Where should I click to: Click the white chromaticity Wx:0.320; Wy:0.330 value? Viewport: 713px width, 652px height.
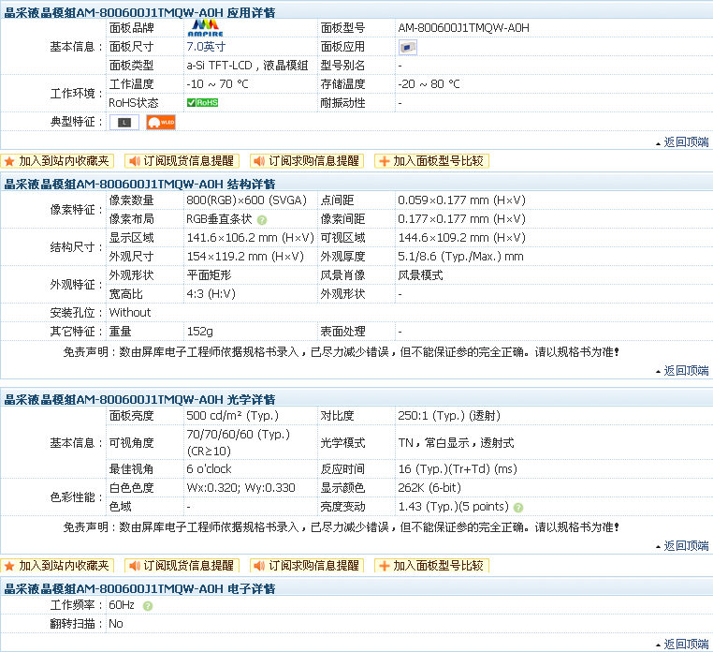[241, 488]
